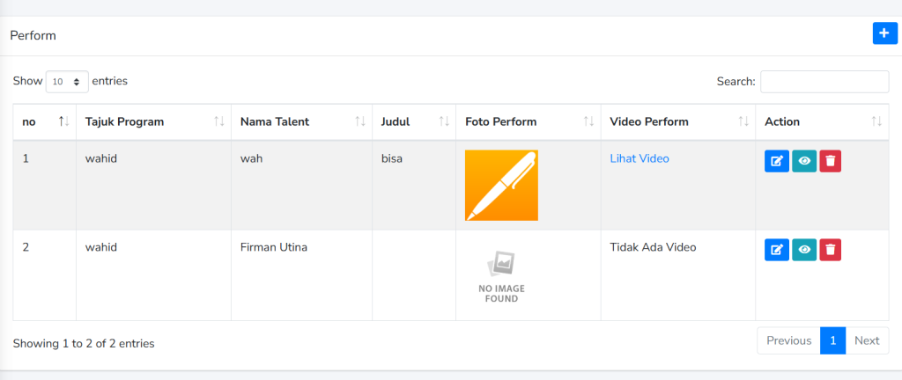902x380 pixels.
Task: Sort by Foto Perform column
Action: pyautogui.click(x=528, y=121)
